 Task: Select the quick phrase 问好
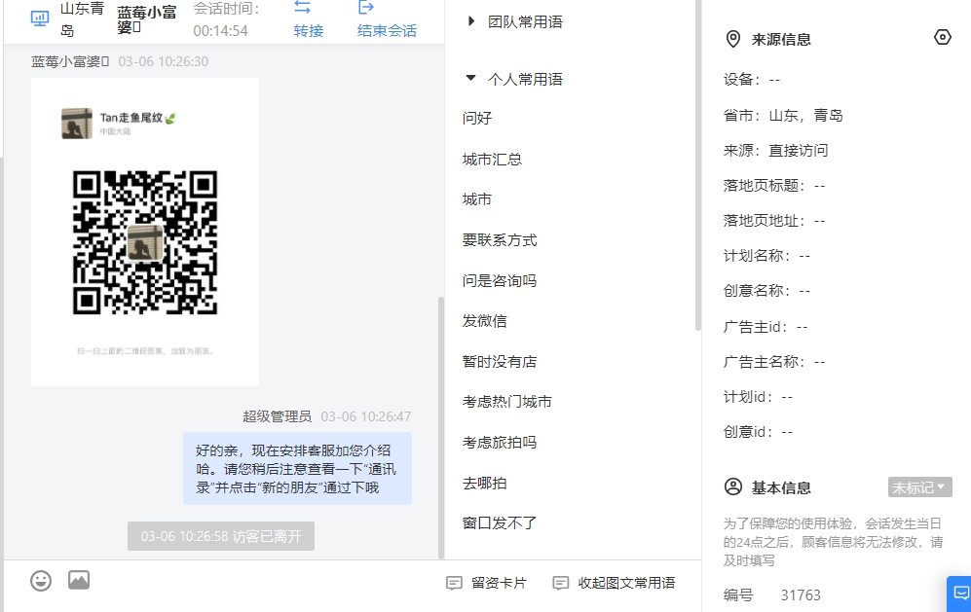coord(477,118)
